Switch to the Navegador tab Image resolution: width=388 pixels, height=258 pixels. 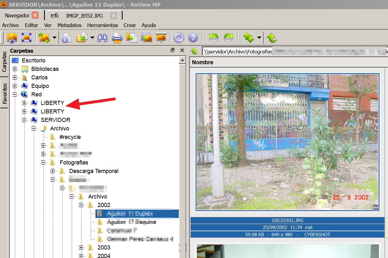tap(17, 15)
